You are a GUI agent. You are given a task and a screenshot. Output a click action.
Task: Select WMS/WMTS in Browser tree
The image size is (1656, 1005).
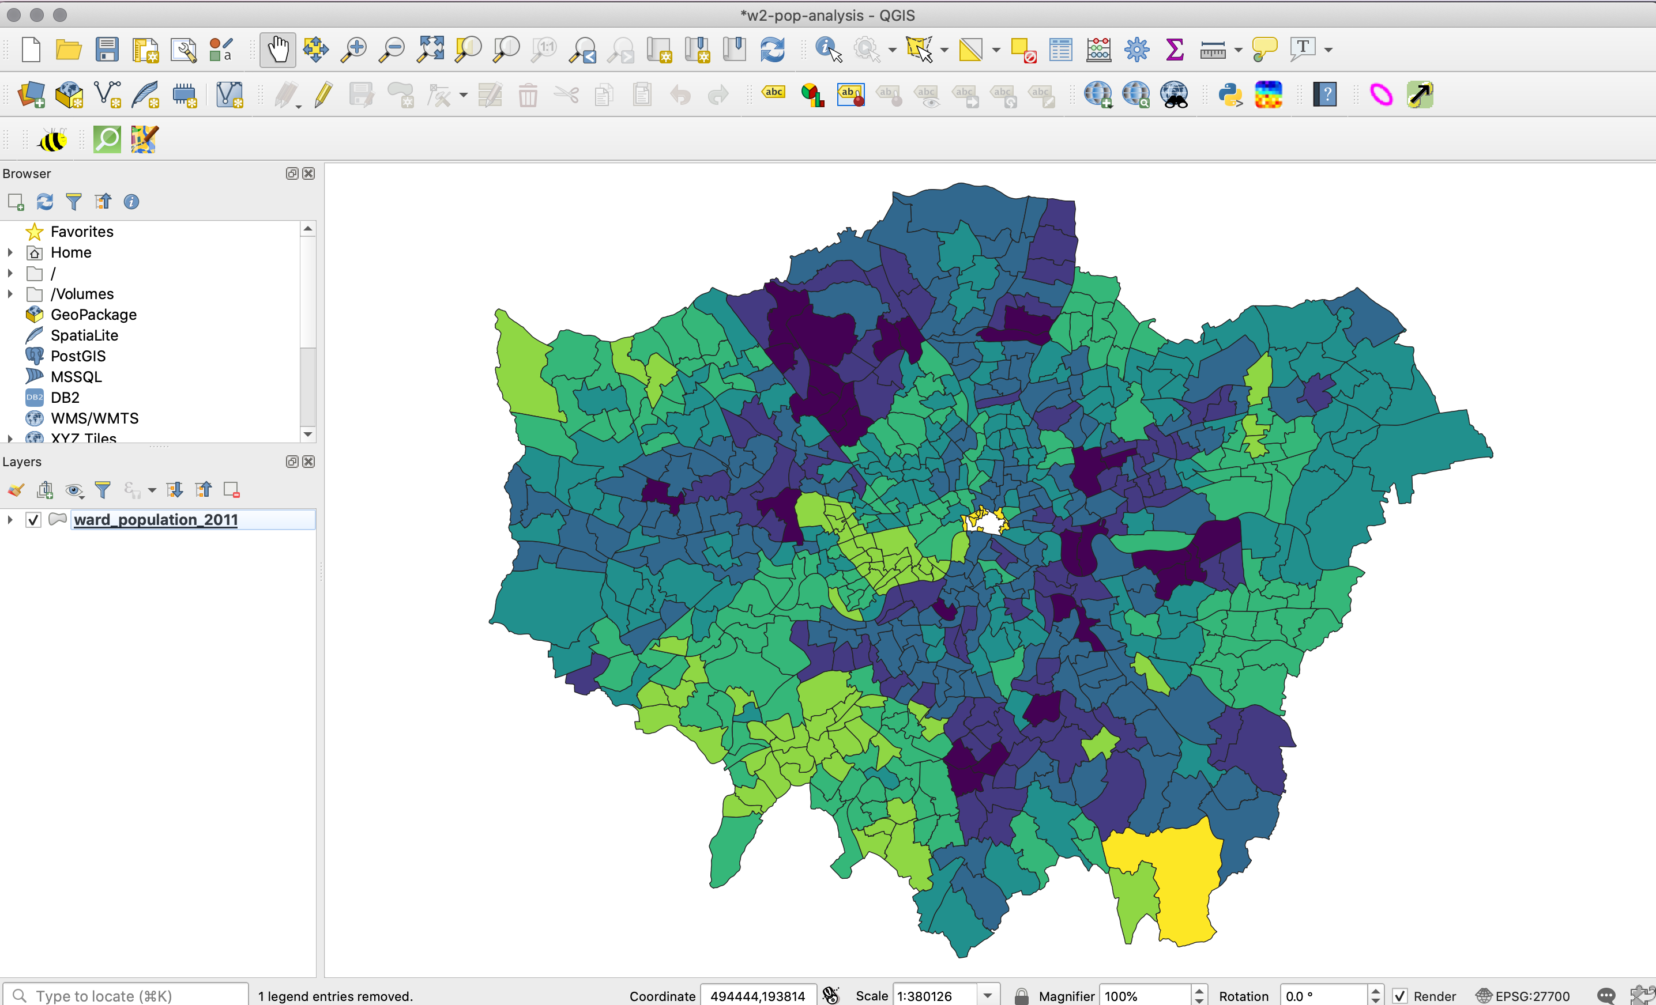[95, 418]
